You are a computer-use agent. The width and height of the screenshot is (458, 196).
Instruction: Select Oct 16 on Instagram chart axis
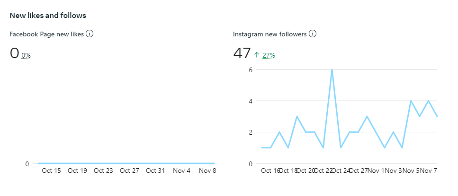pos(269,170)
